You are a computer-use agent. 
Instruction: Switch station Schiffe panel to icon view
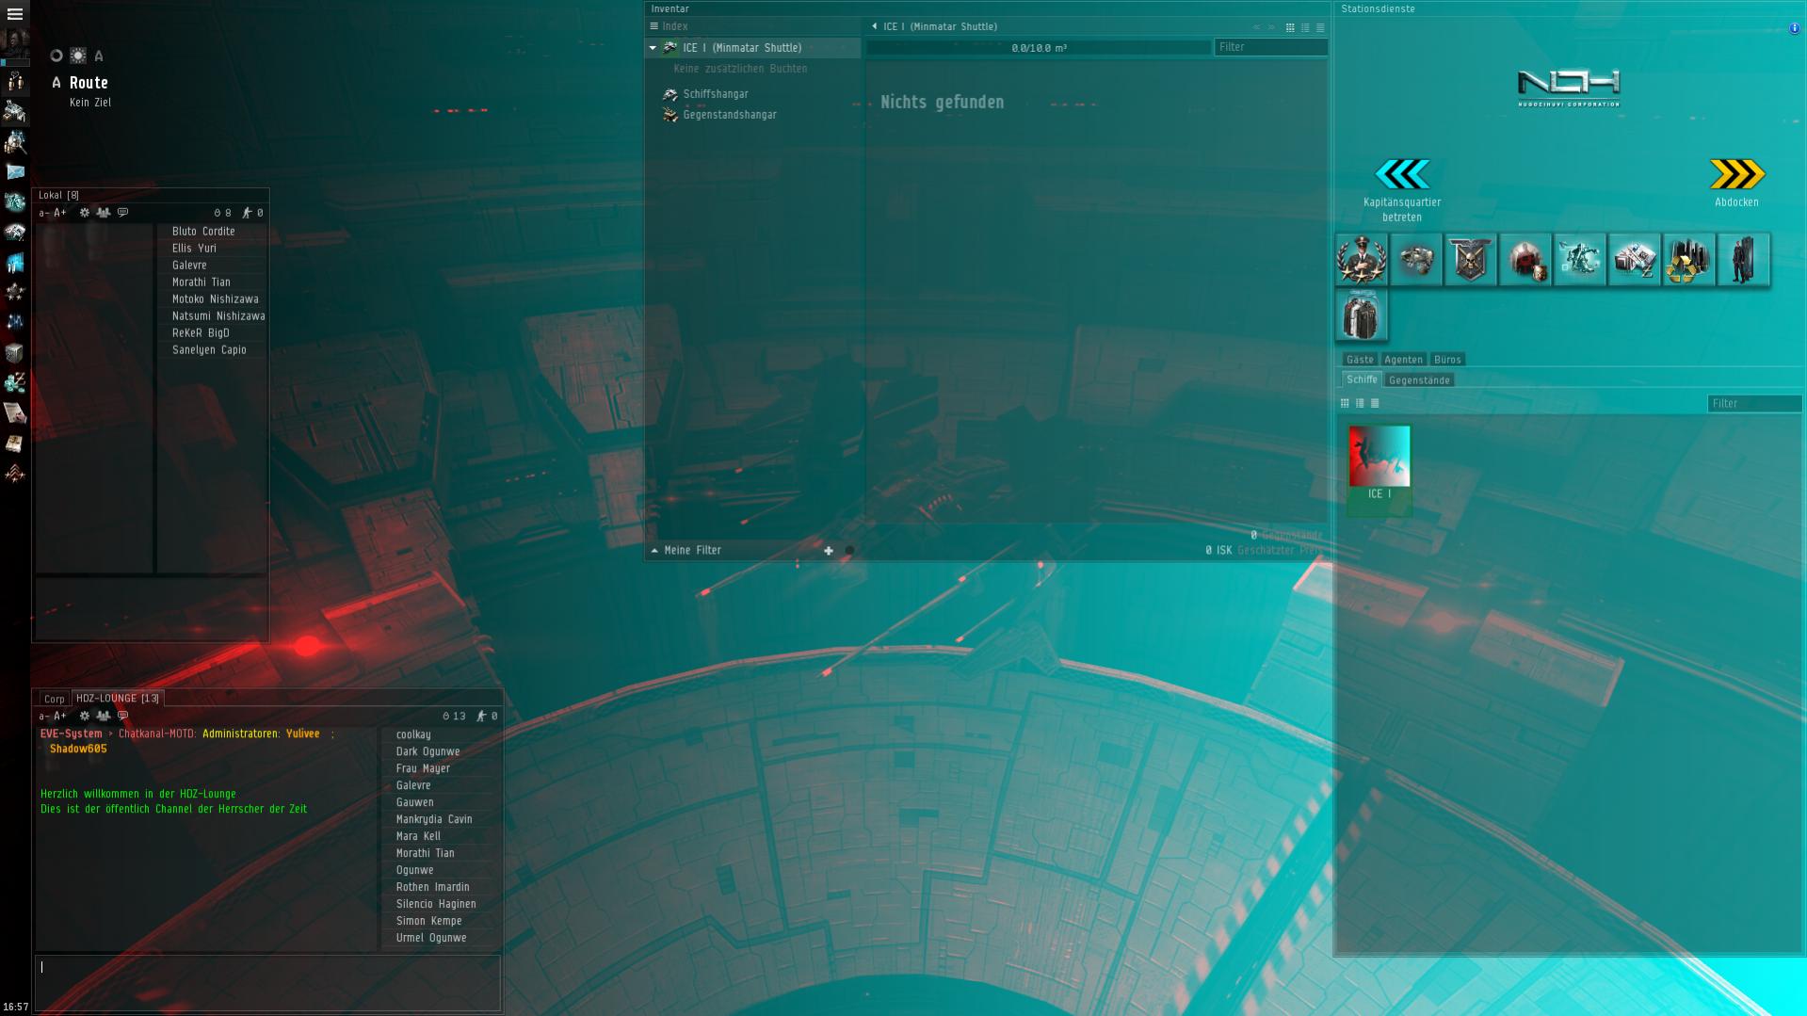(x=1345, y=403)
